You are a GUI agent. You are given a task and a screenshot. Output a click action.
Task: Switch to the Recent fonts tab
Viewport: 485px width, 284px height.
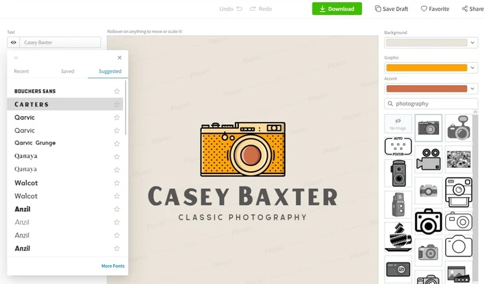point(22,71)
